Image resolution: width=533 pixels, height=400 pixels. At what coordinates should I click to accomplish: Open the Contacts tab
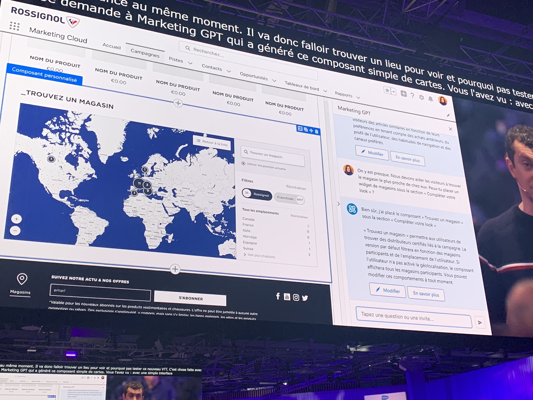212,68
